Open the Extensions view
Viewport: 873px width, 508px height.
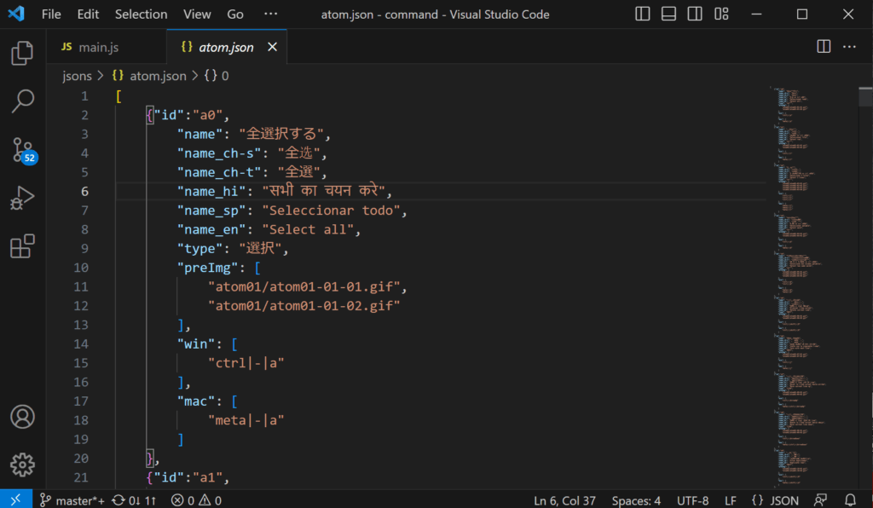[x=22, y=245]
